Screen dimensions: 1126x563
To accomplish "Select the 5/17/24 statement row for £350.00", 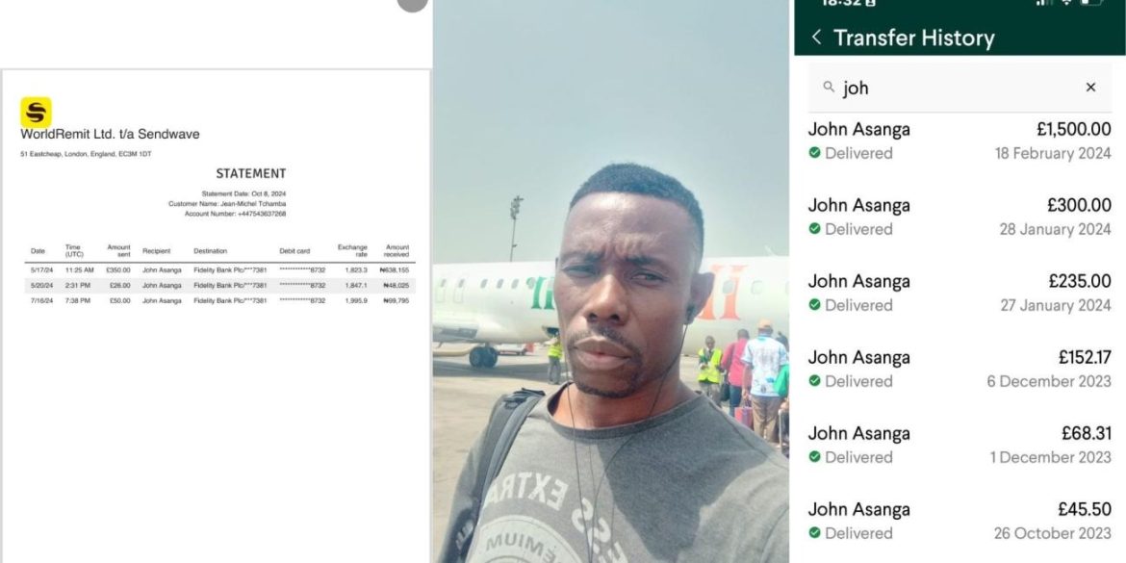I will pos(219,270).
